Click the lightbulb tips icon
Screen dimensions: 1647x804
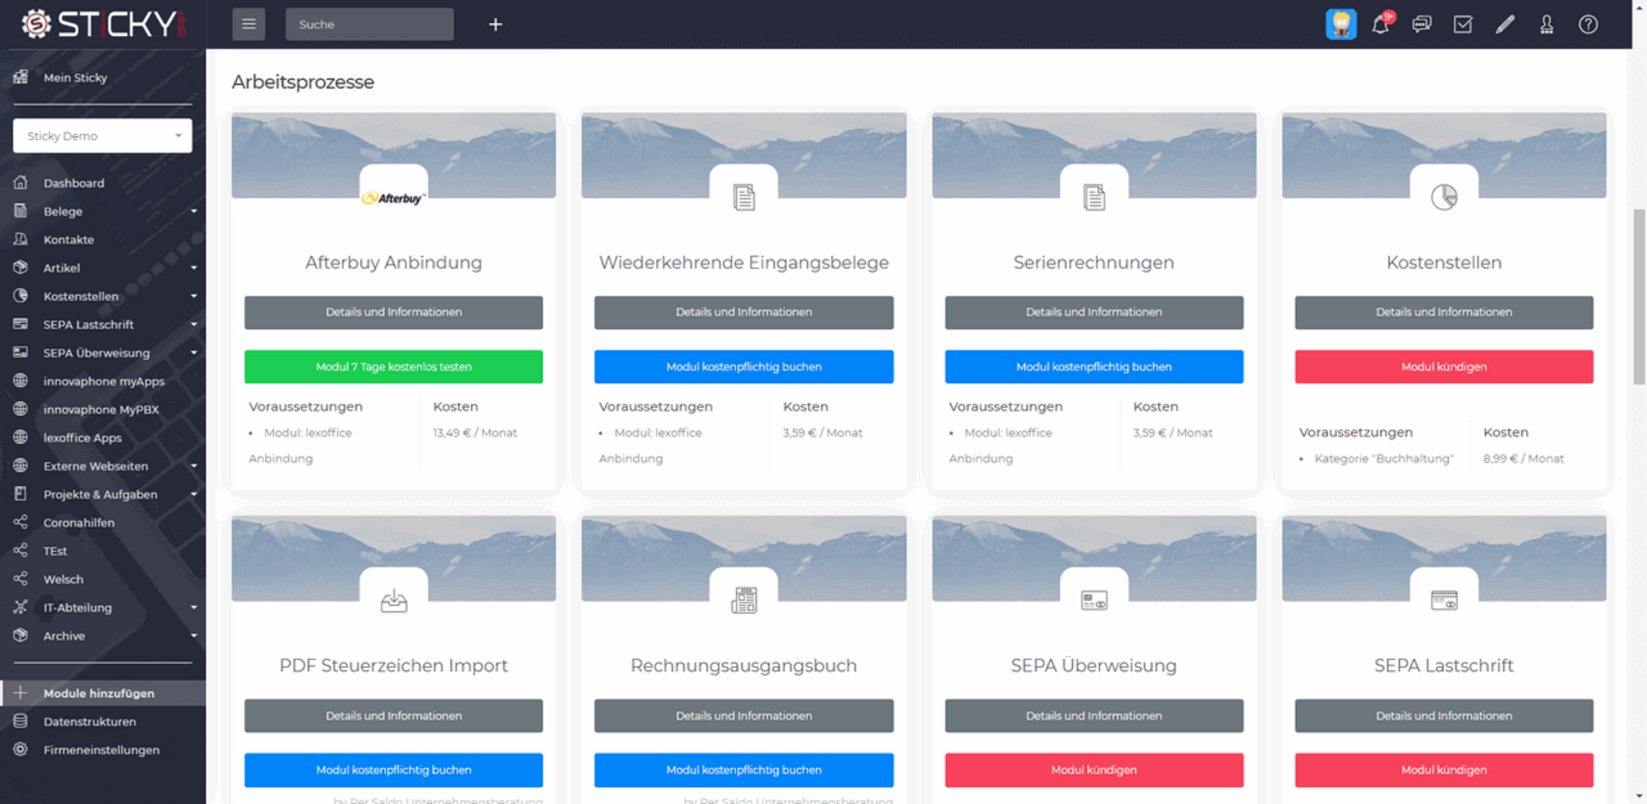coord(1341,25)
